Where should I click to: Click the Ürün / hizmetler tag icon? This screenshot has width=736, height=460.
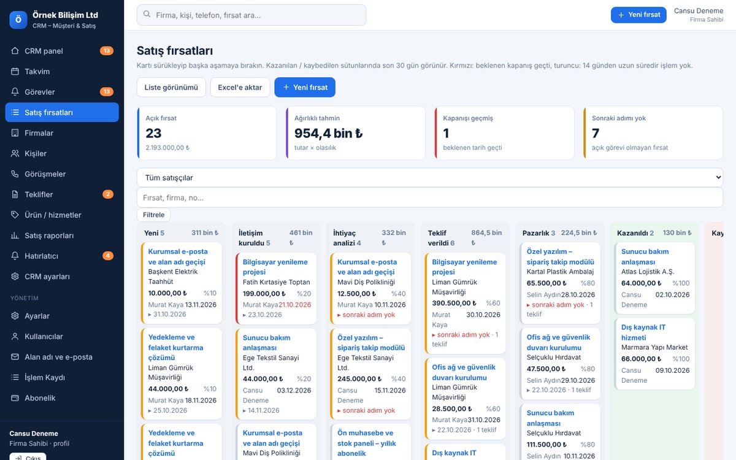tap(15, 215)
